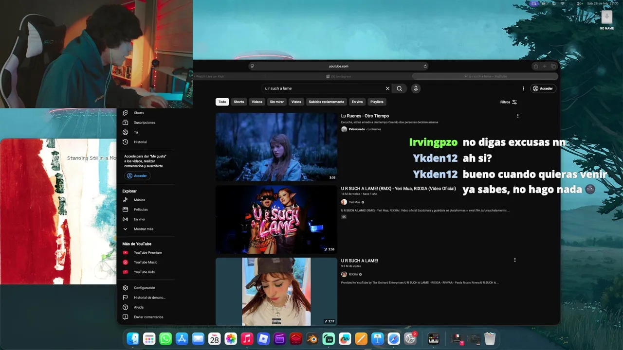Open the Filtros options
The image size is (623, 350).
[x=509, y=102]
